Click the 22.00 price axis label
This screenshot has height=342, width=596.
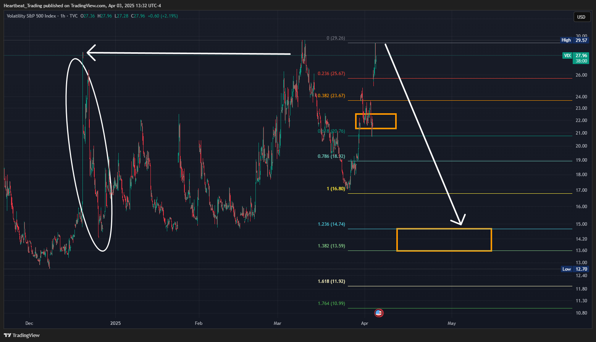pos(581,120)
